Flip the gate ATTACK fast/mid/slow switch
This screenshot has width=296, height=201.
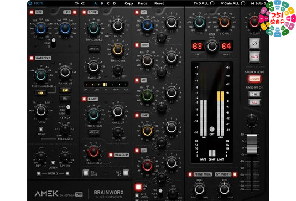[68, 110]
